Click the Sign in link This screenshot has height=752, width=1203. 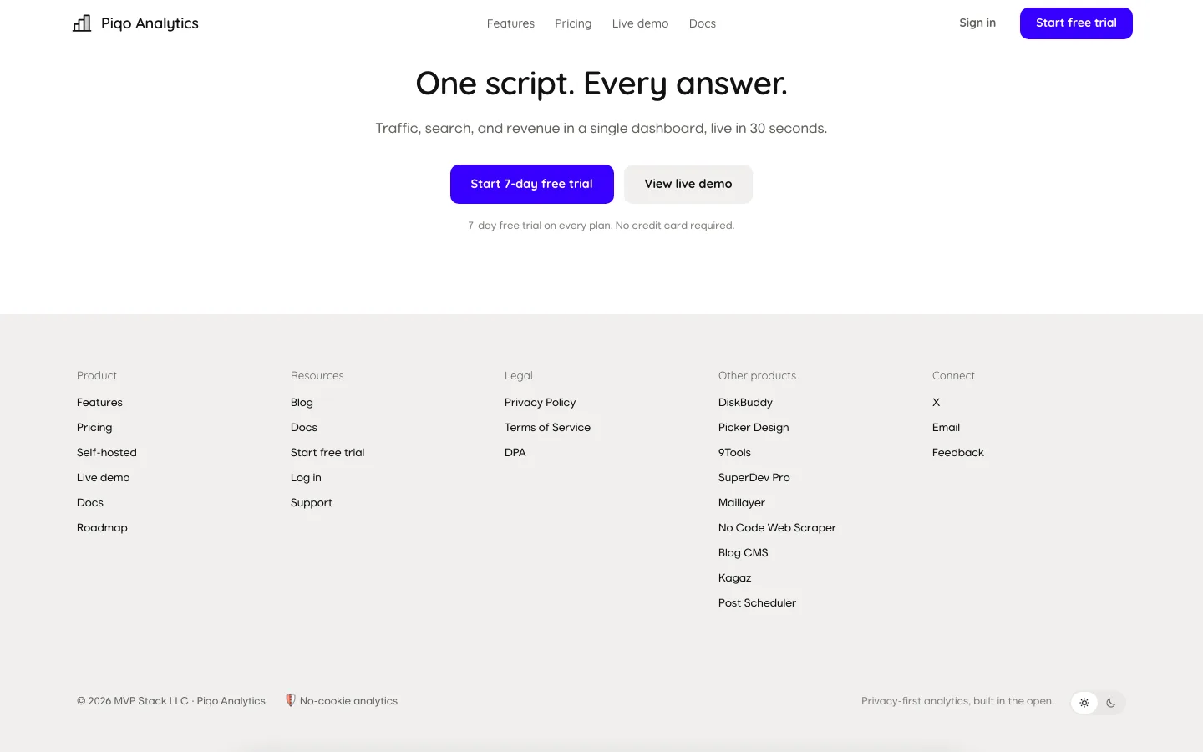pos(977,23)
